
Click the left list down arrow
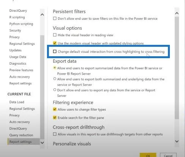[x=42, y=143]
